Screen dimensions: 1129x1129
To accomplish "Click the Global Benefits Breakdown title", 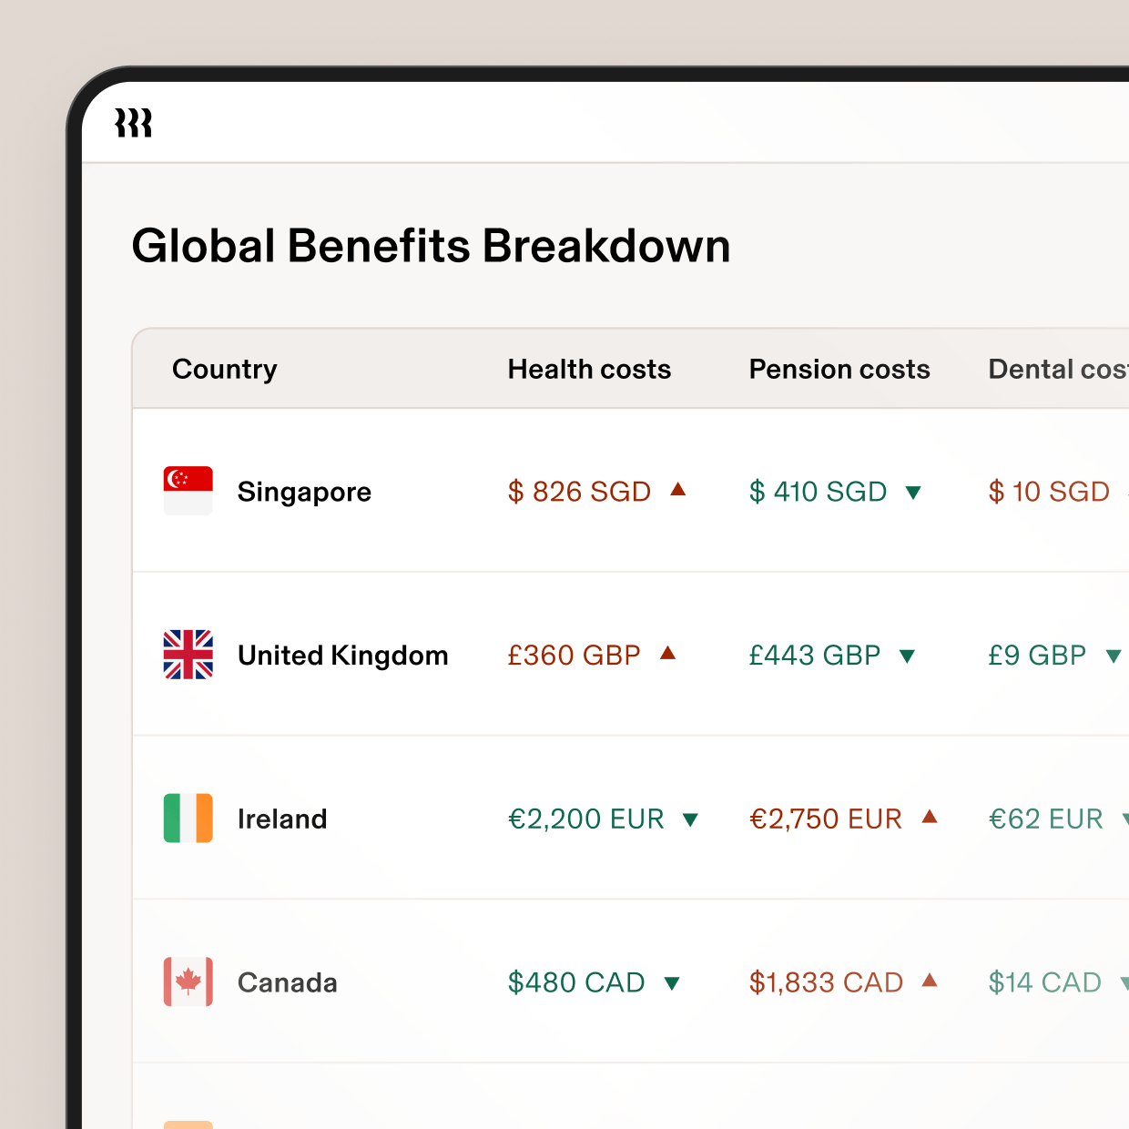I will point(432,245).
